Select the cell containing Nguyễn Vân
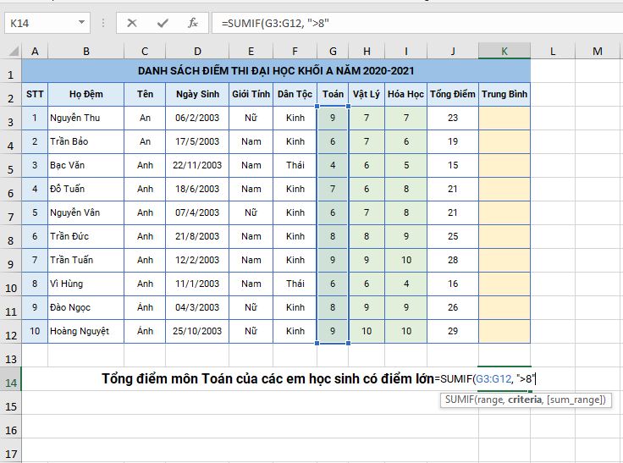This screenshot has height=463, width=623. [86, 213]
